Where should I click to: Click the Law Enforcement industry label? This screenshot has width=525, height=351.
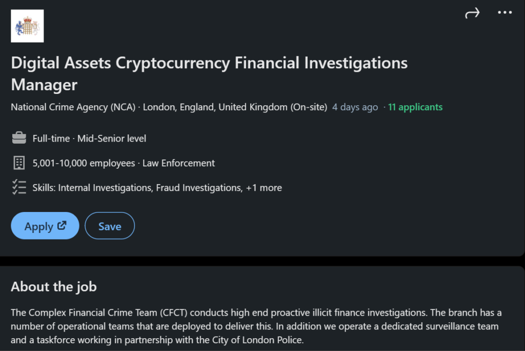coord(178,163)
